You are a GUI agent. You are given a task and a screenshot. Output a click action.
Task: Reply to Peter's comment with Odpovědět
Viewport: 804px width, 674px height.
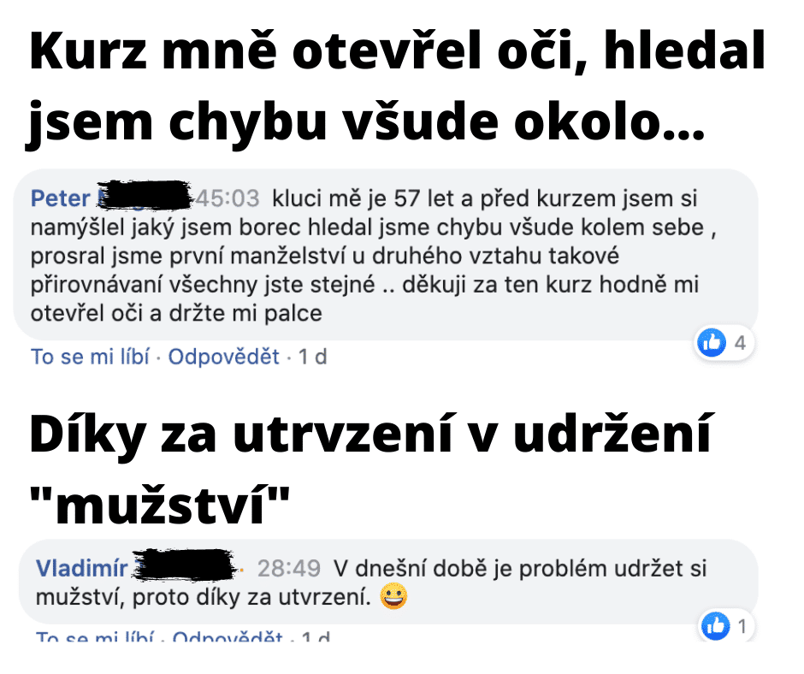tap(223, 357)
